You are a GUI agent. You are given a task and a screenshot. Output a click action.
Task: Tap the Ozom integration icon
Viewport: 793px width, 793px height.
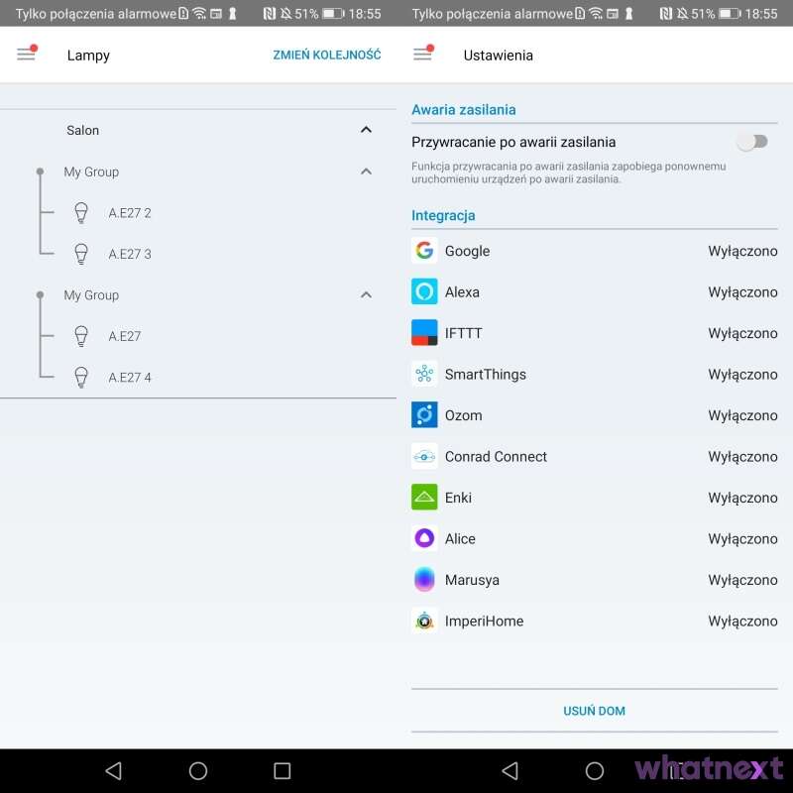coord(424,415)
